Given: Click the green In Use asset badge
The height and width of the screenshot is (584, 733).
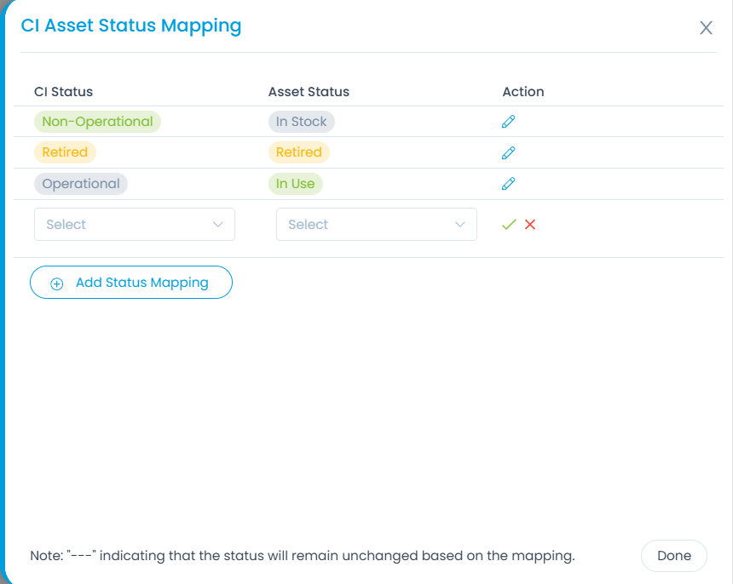Looking at the screenshot, I should click(295, 184).
